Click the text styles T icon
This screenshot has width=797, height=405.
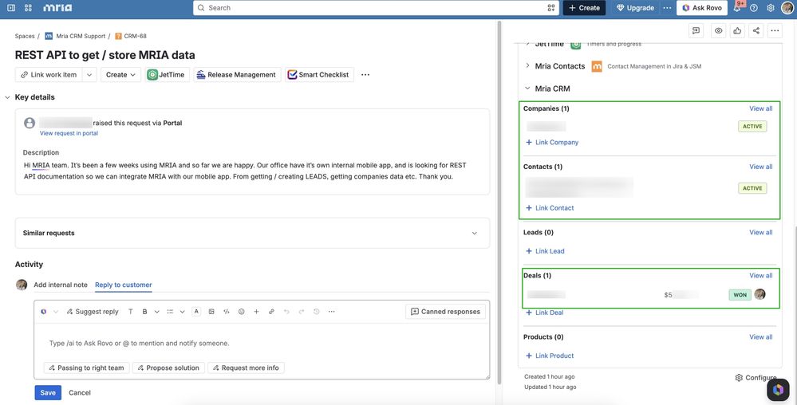131,312
